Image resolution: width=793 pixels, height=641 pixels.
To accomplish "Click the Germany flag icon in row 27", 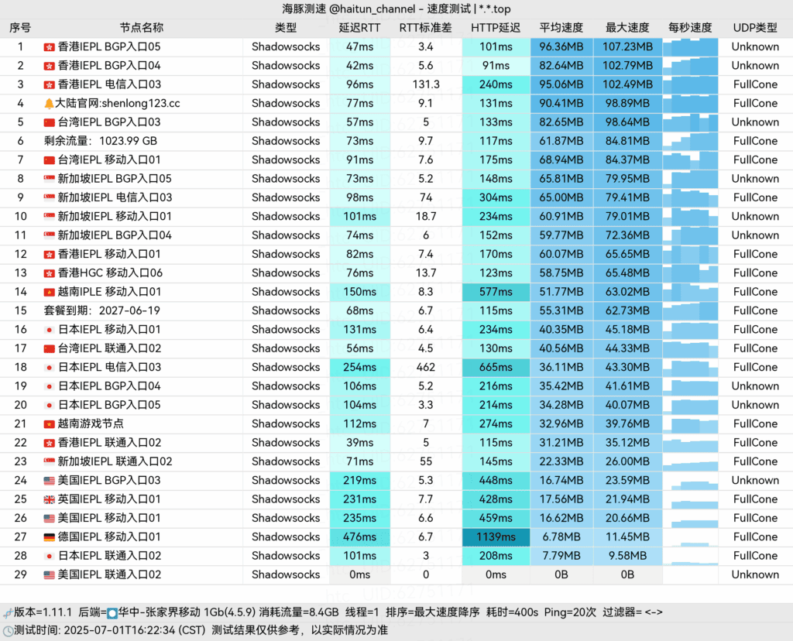I will click(49, 536).
